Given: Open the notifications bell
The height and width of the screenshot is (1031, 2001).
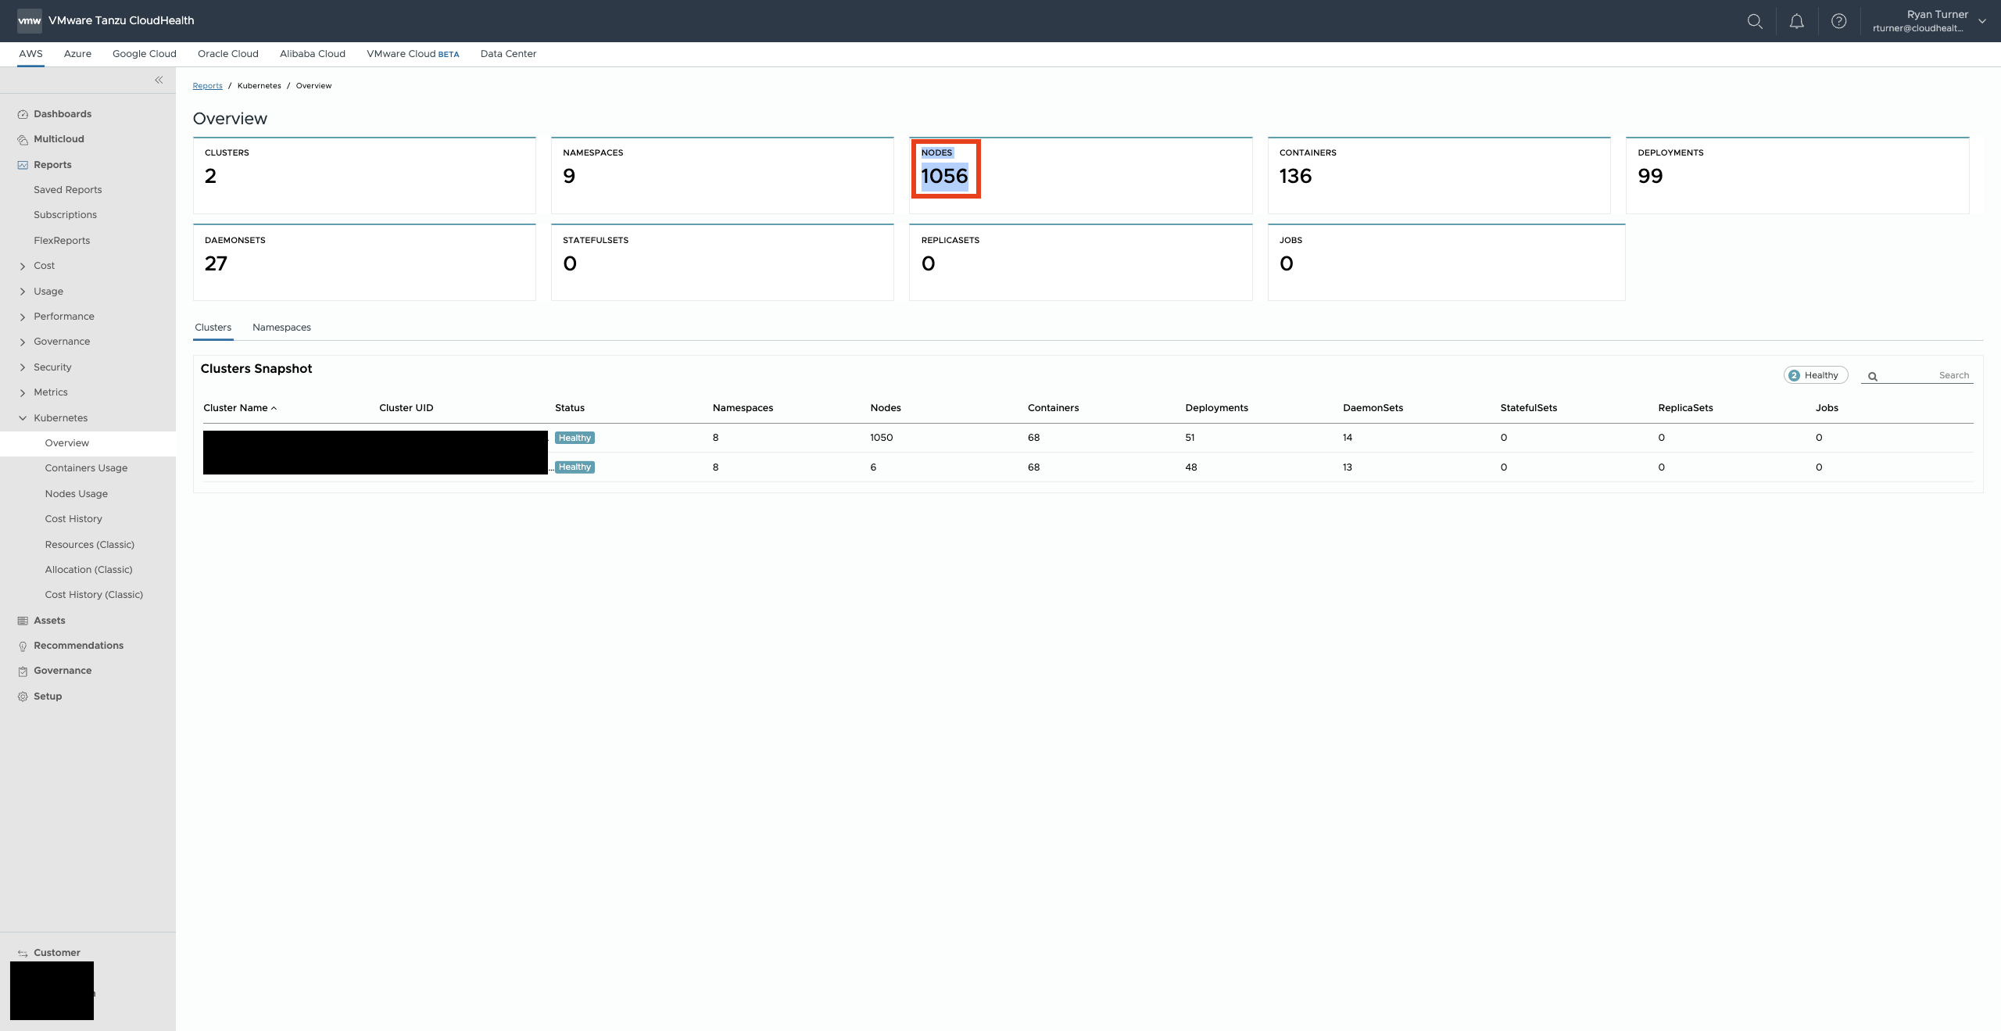Looking at the screenshot, I should coord(1797,21).
